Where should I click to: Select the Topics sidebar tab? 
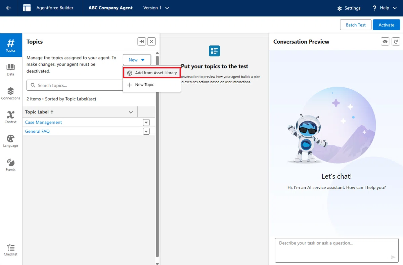tap(11, 45)
